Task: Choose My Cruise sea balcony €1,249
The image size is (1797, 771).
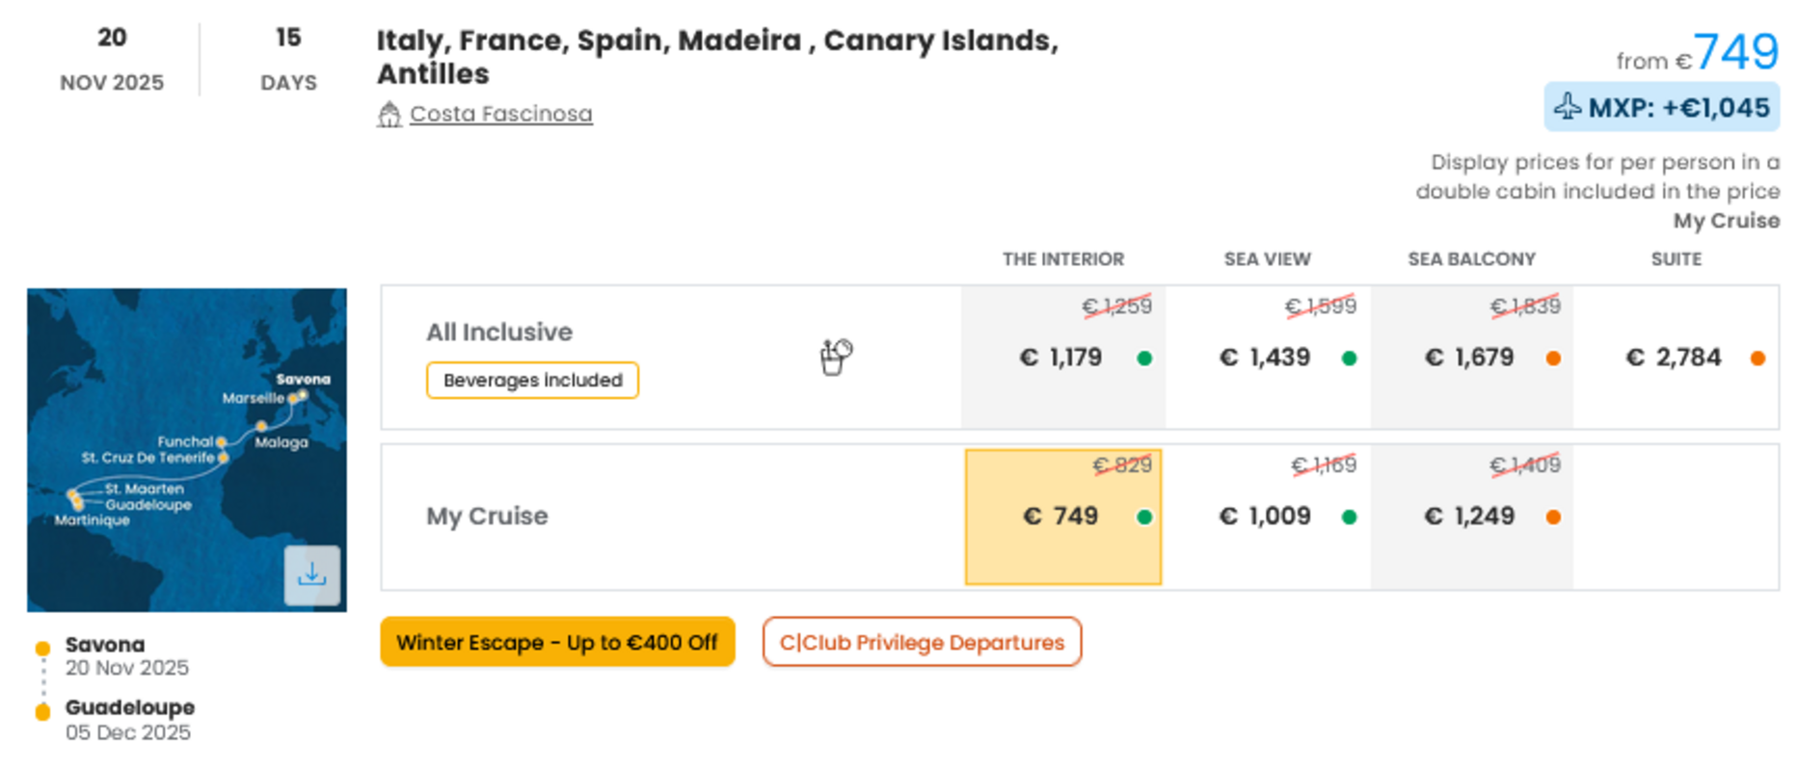Action: [1472, 517]
